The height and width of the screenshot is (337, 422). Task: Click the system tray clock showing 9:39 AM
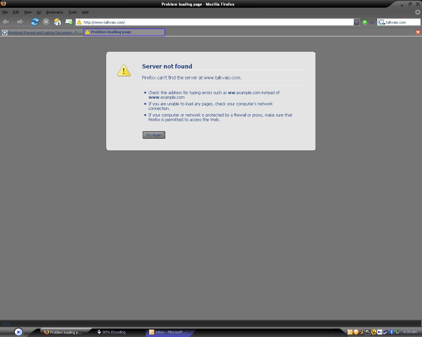(x=410, y=332)
